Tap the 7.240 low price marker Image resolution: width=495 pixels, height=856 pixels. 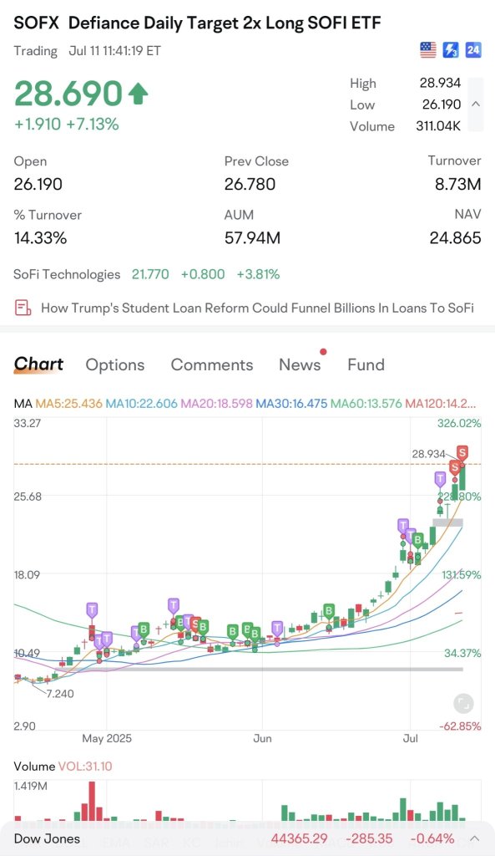click(x=60, y=694)
